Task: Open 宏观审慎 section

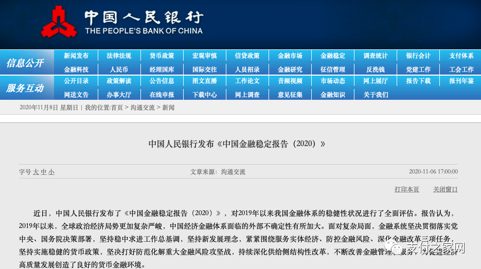Action: (204, 56)
